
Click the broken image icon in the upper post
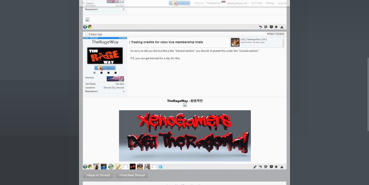[x=87, y=20]
